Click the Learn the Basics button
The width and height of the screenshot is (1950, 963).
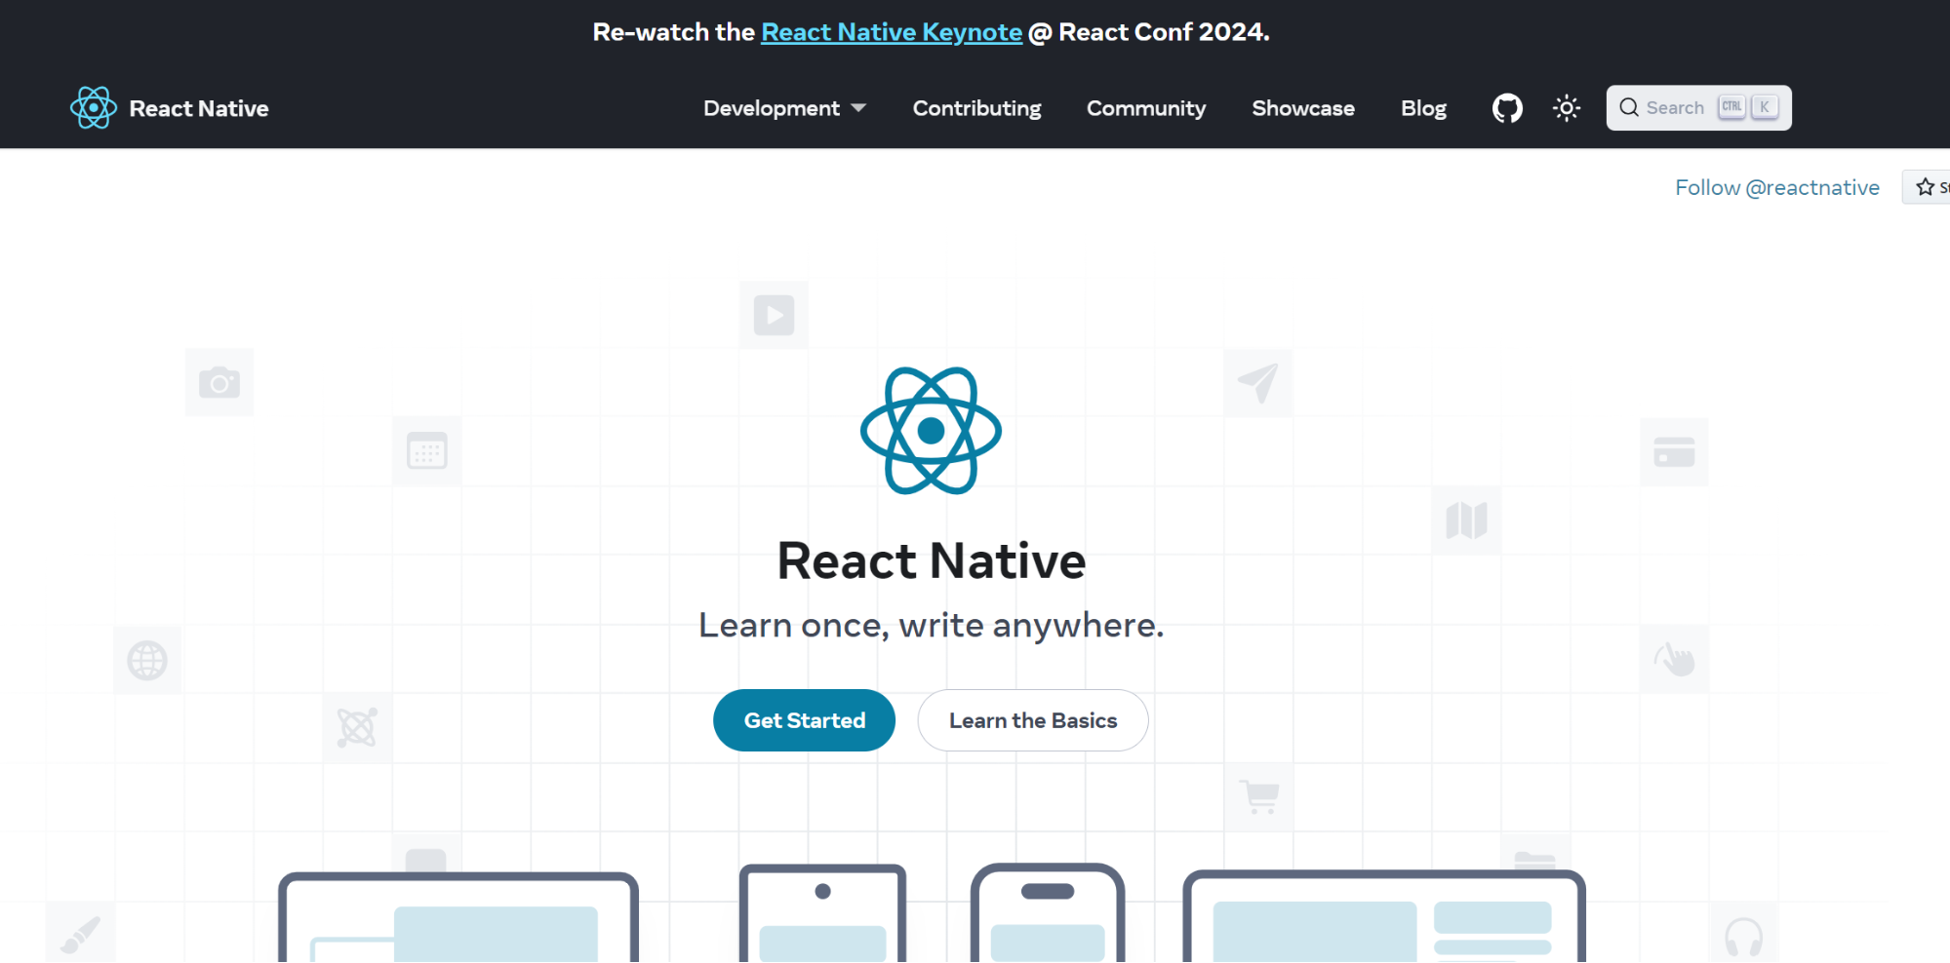[1032, 719]
